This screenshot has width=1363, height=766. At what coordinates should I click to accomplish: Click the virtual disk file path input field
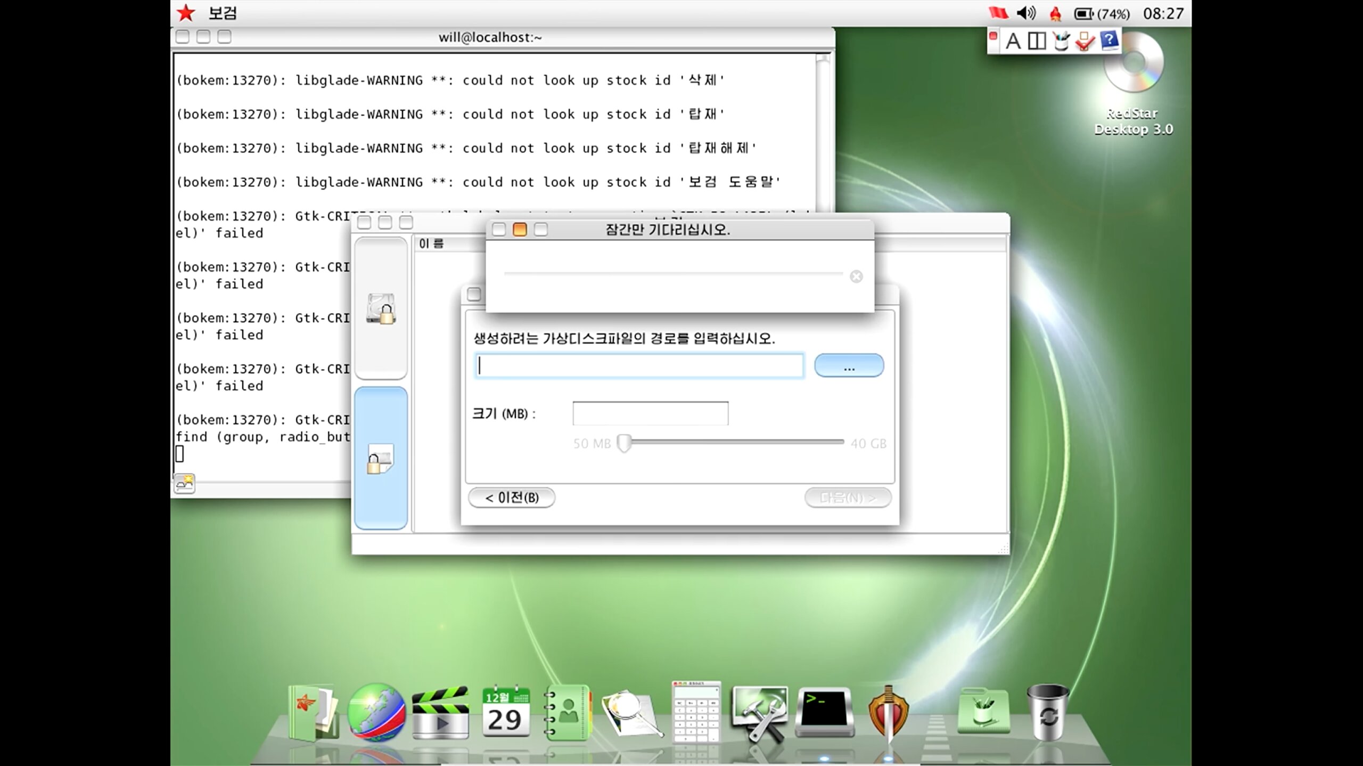tap(639, 365)
